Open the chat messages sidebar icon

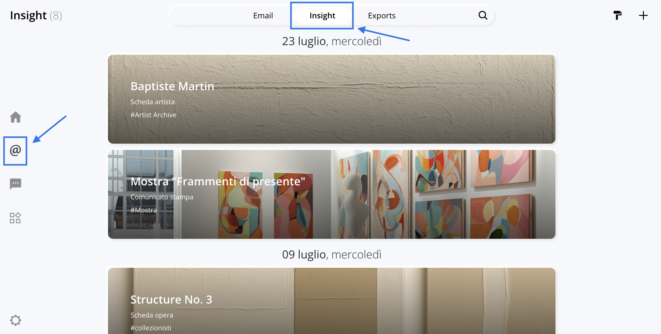(x=15, y=184)
